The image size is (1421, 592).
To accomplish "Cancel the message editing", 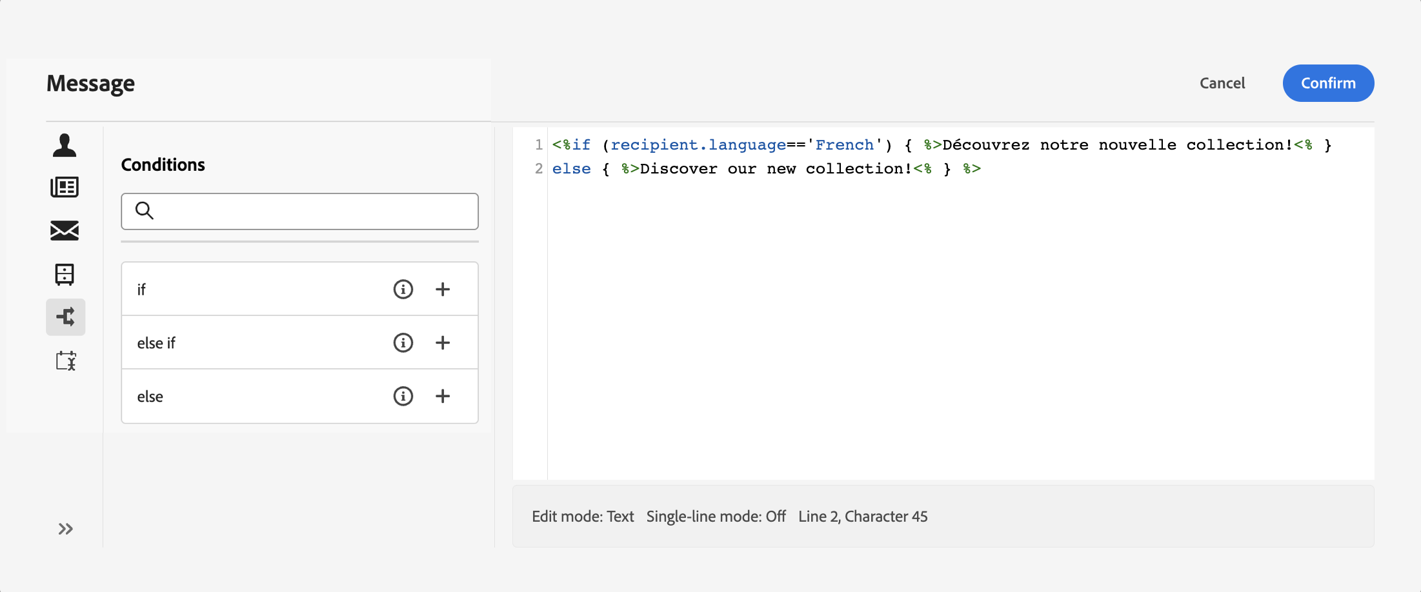I will coord(1222,83).
